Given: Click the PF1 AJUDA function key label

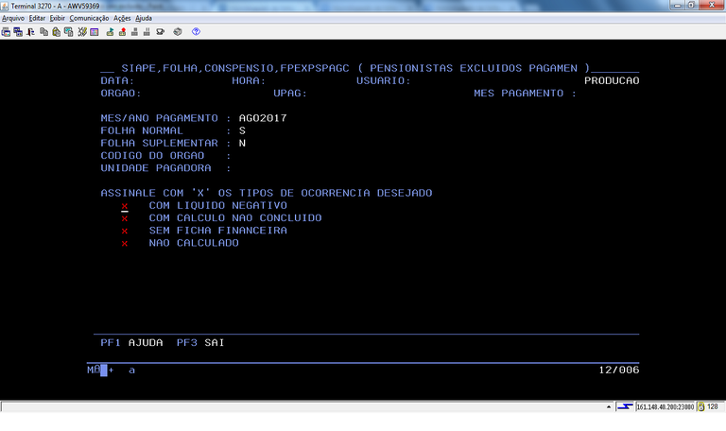Looking at the screenshot, I should click(131, 342).
